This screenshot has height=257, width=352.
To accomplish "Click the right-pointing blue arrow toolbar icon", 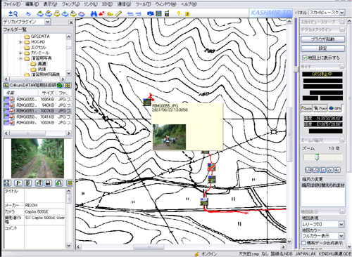I will (x=139, y=14).
